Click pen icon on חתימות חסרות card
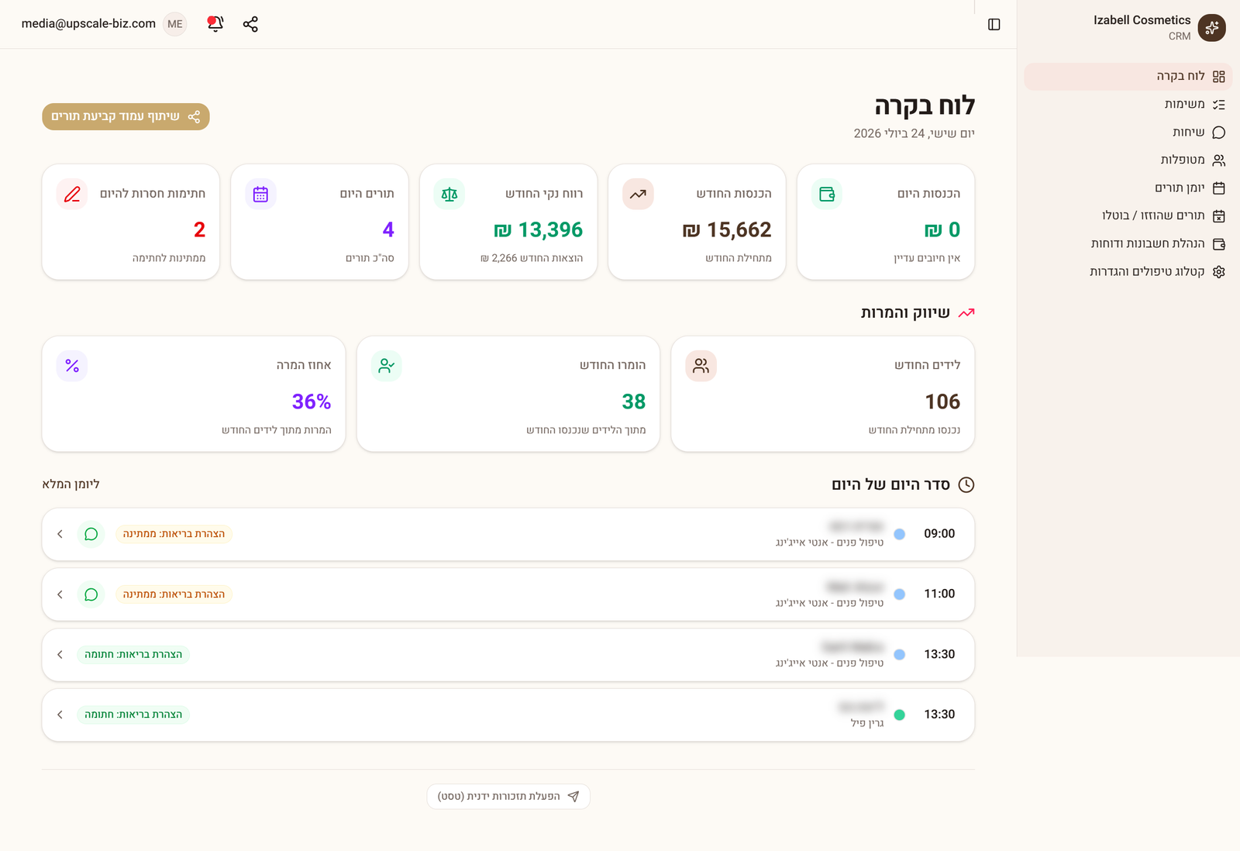 (72, 194)
